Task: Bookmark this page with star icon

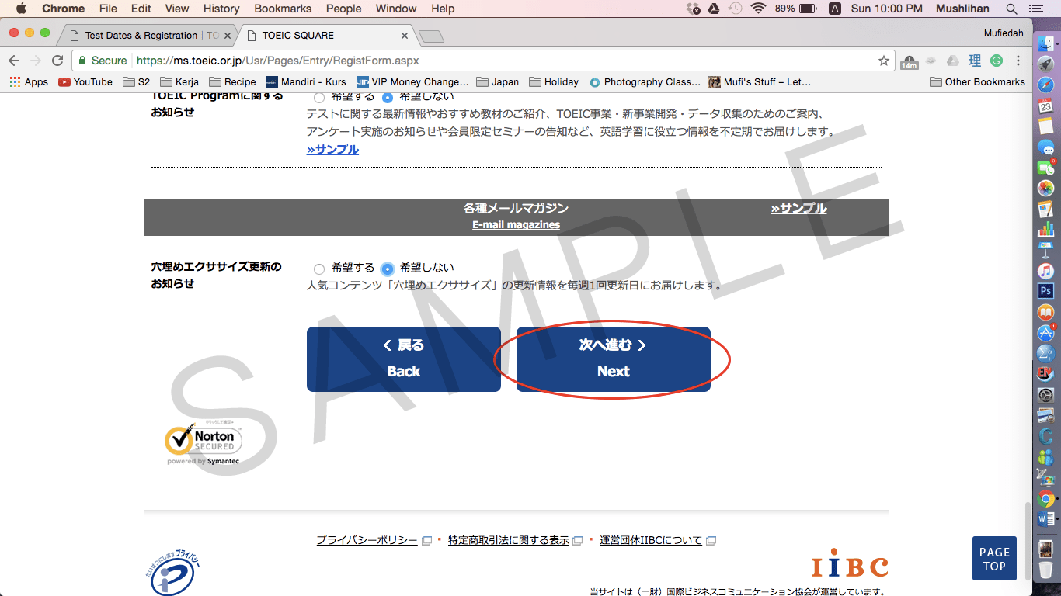Action: [x=883, y=61]
